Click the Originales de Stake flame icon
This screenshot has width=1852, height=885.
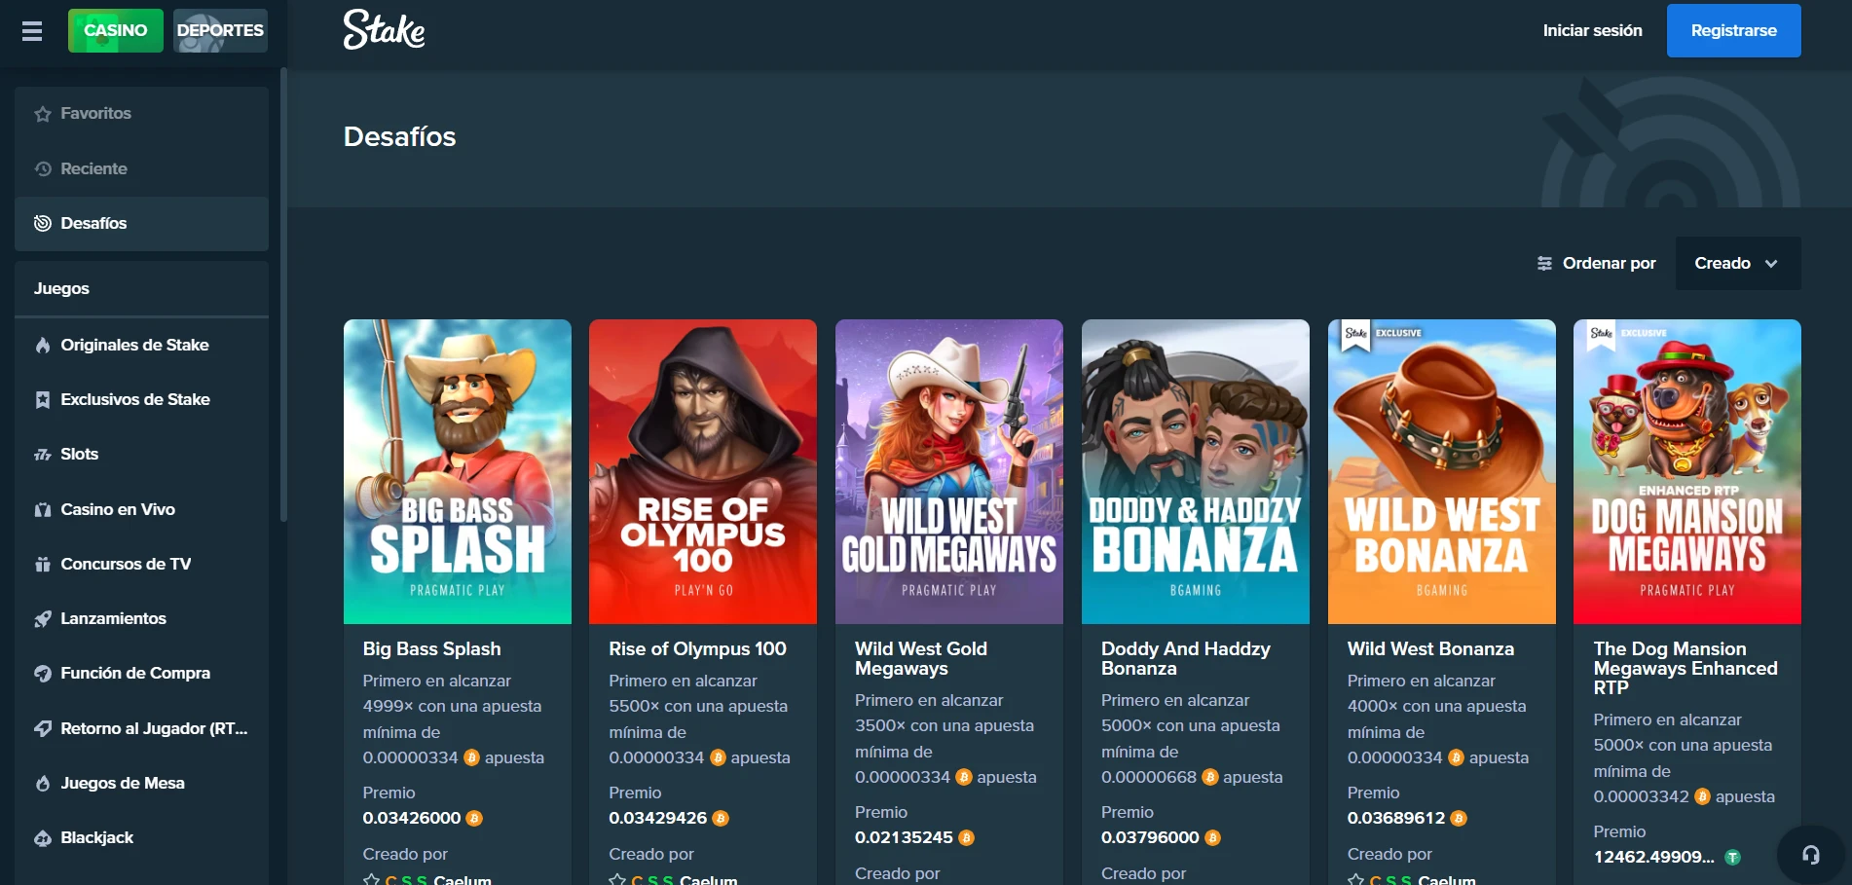coord(43,345)
